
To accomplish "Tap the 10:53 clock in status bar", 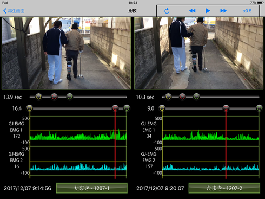I will pos(133,3).
